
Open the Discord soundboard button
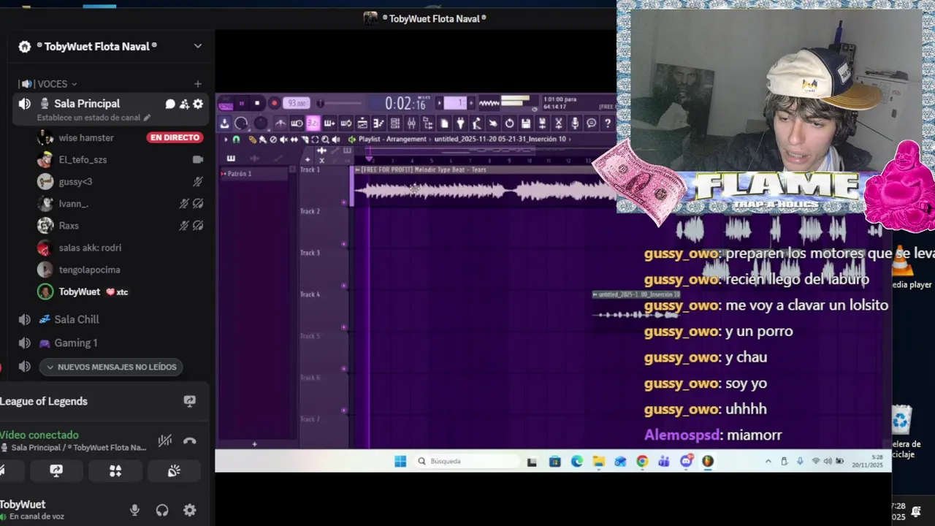[x=174, y=471]
